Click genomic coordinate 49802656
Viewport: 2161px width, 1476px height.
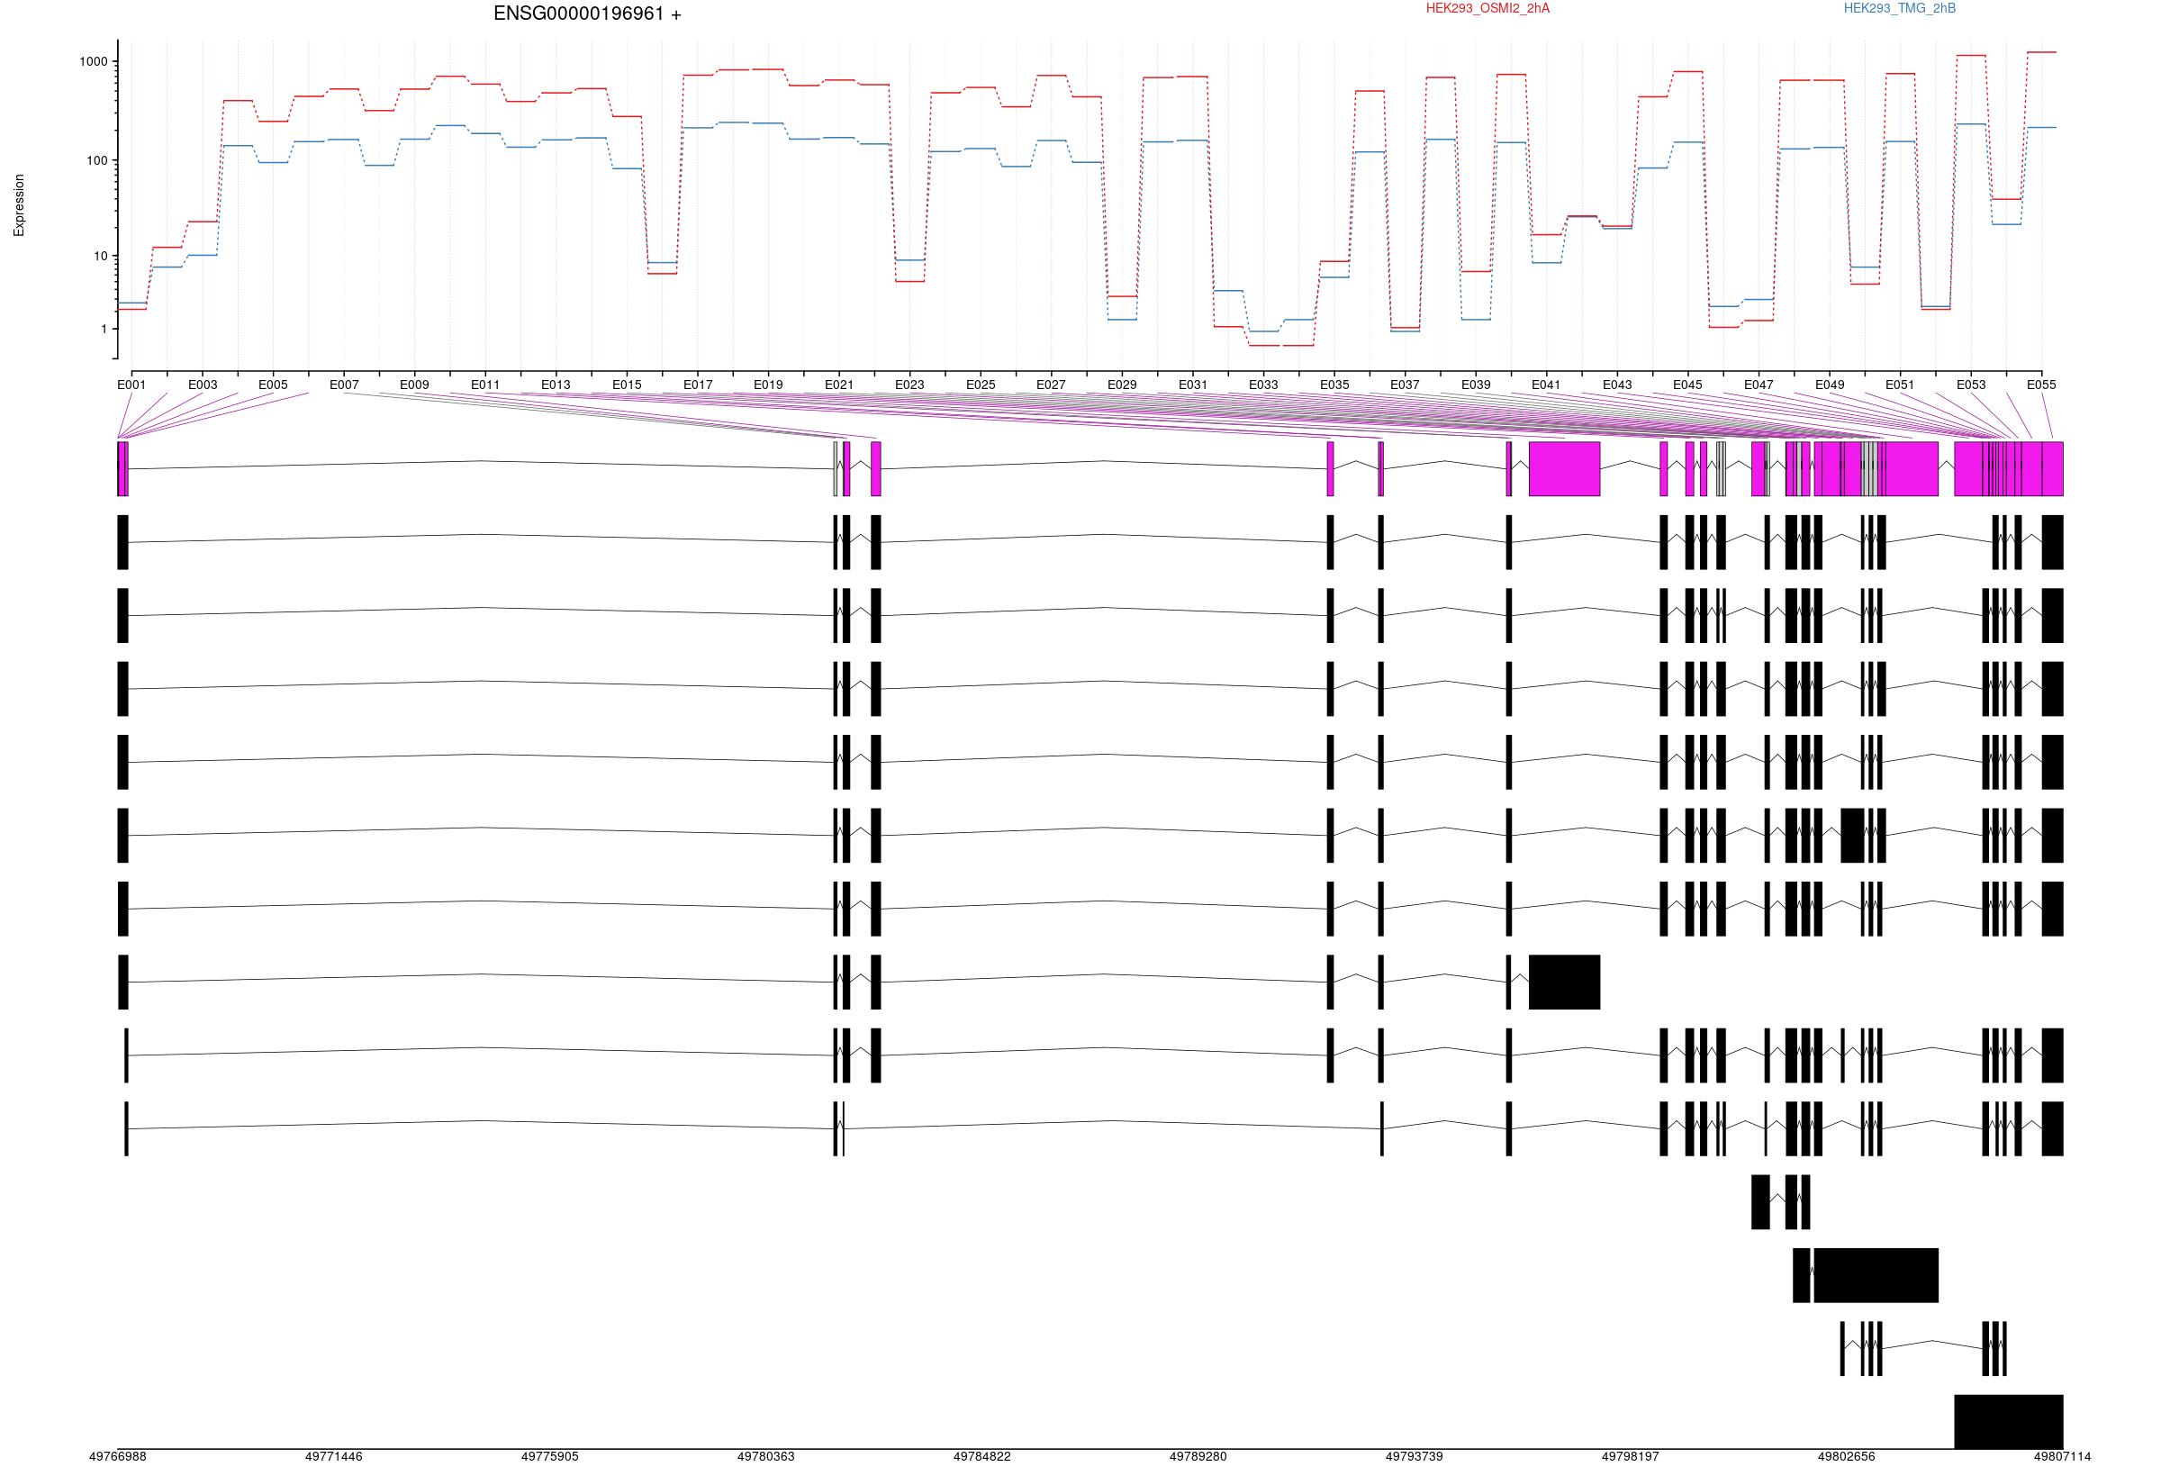pos(1847,1456)
